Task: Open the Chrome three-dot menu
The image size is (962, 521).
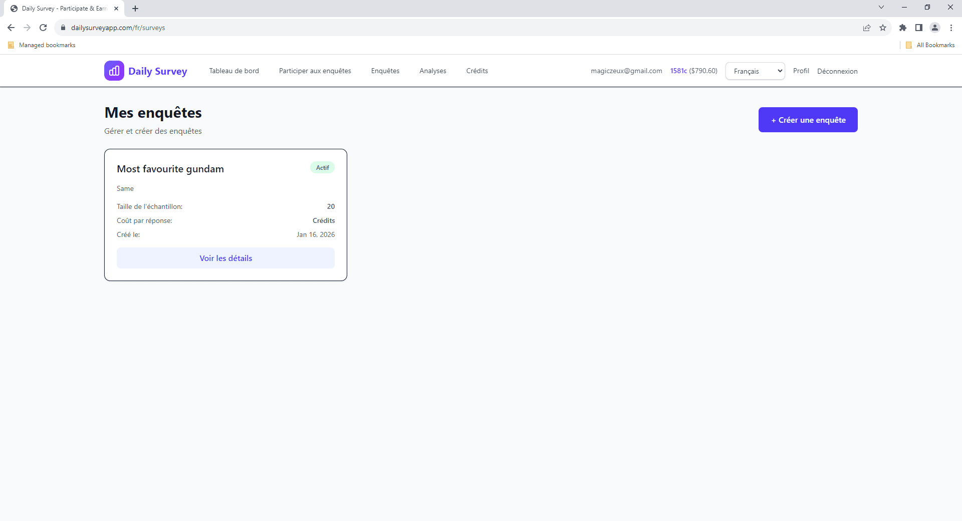Action: 951,28
